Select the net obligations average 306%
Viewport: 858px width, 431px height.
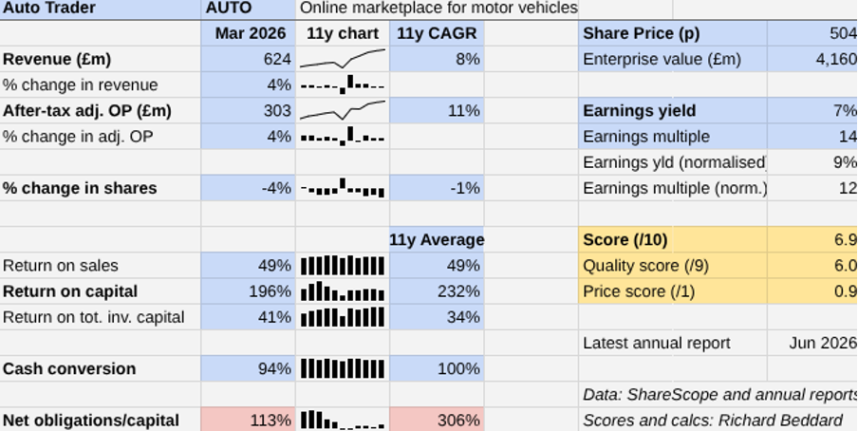[437, 420]
